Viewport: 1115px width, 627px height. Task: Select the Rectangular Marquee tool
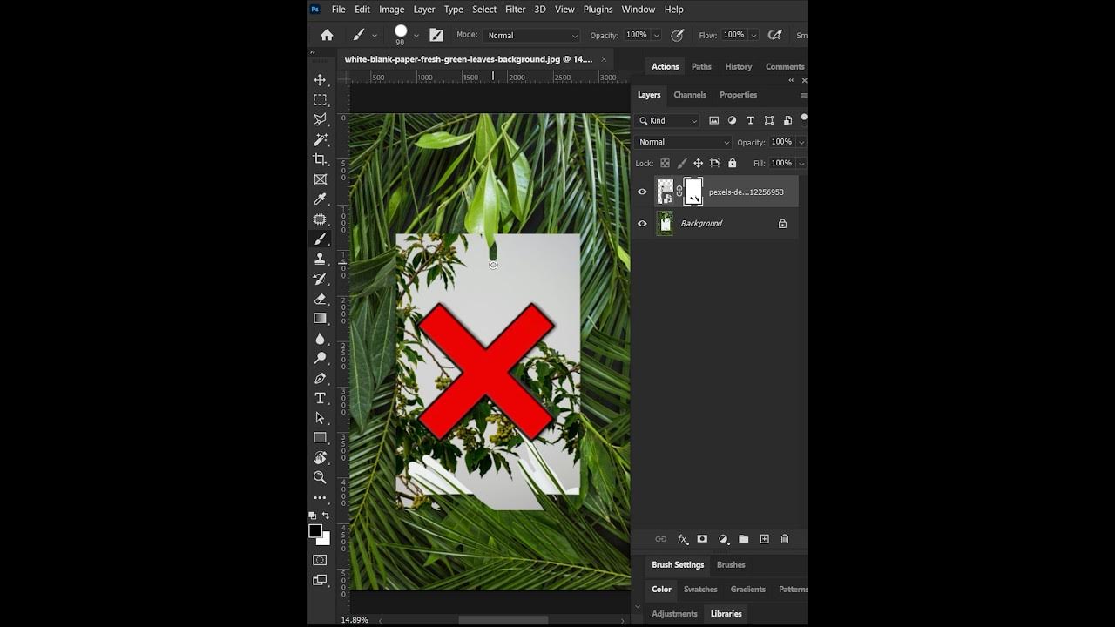click(x=320, y=100)
